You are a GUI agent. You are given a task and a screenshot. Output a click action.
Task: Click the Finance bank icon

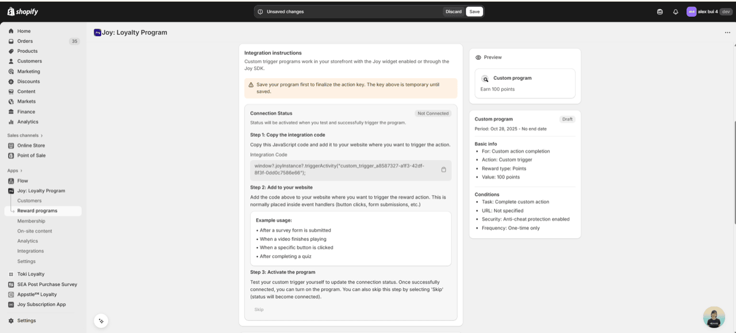[11, 111]
